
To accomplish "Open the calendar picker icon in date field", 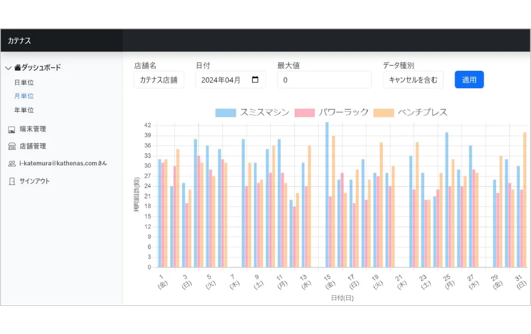I will click(255, 80).
